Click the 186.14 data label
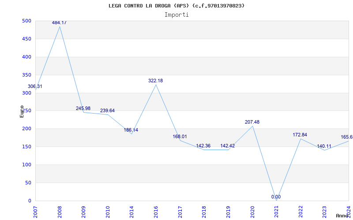This screenshot has height=220, width=353. (131, 130)
